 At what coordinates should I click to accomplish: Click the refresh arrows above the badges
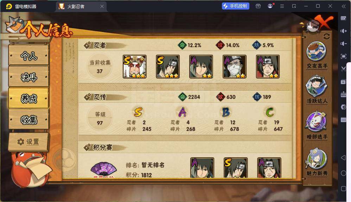326,36
